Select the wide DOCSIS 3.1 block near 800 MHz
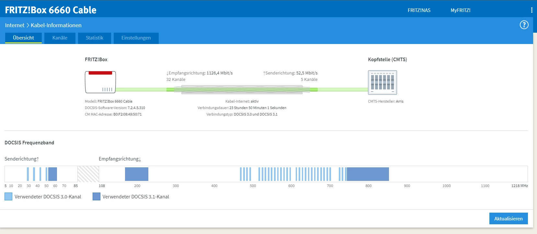The height and width of the screenshot is (234, 537). (368, 174)
